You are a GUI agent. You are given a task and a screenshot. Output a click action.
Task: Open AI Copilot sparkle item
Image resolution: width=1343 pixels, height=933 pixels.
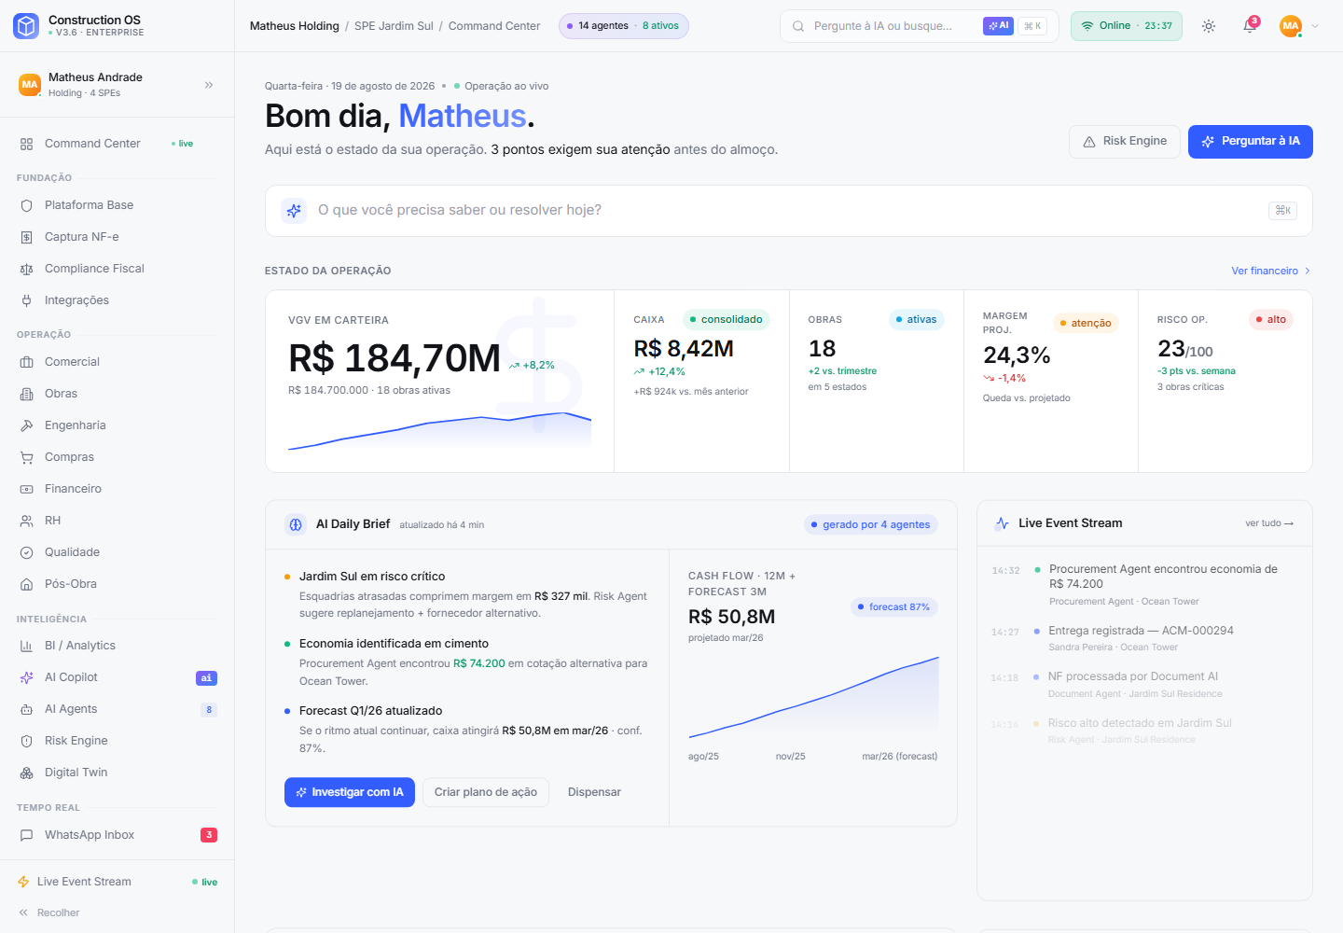(117, 677)
